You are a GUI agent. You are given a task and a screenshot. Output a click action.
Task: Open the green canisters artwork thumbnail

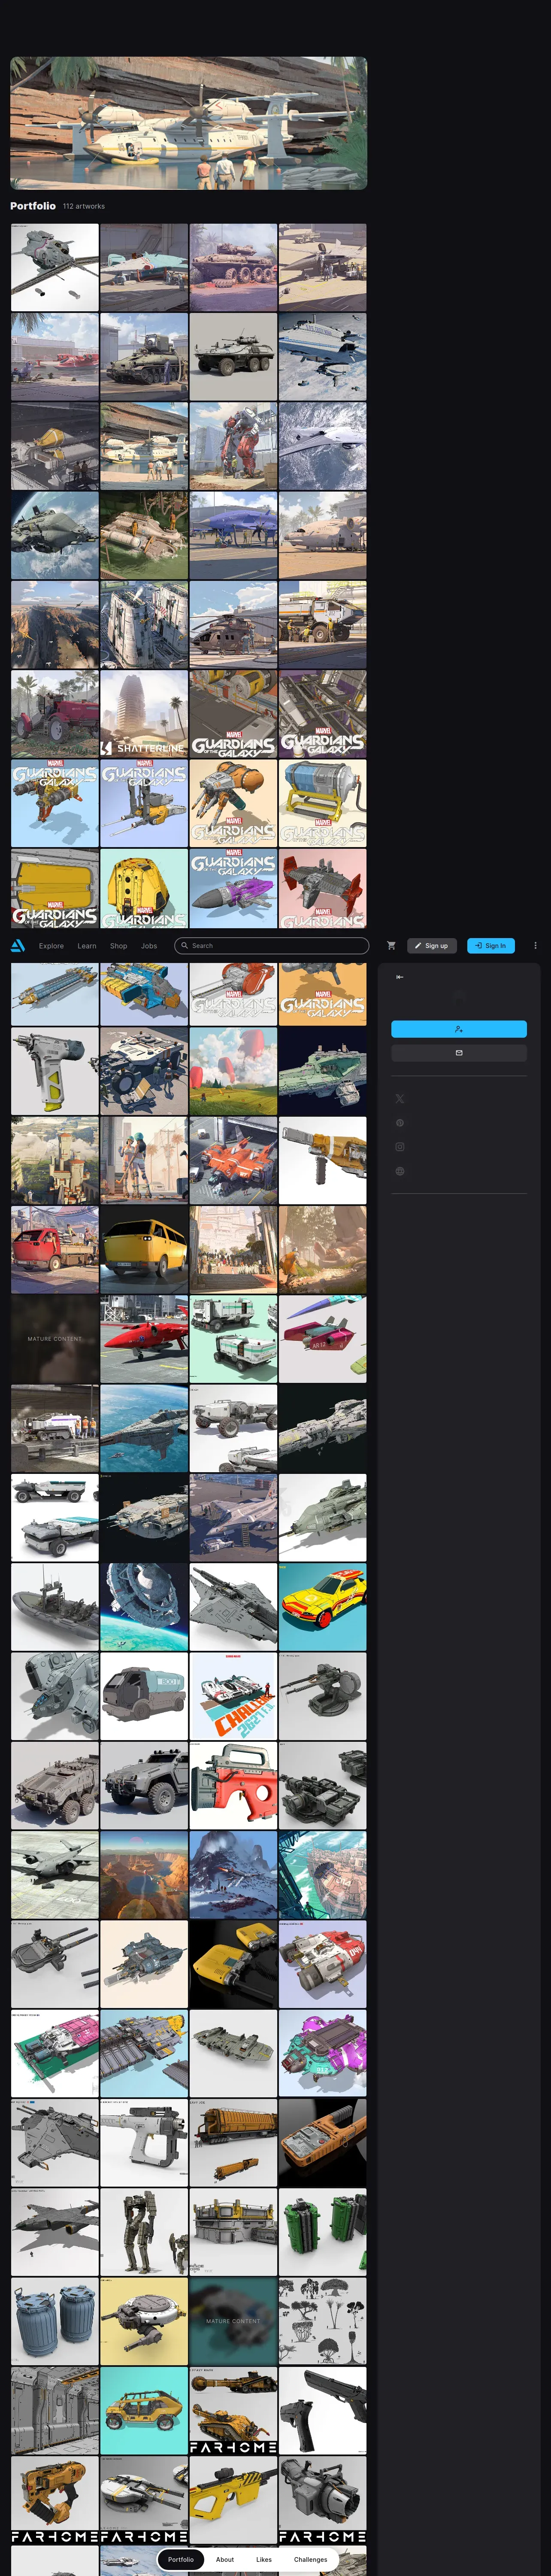pos(322,2232)
